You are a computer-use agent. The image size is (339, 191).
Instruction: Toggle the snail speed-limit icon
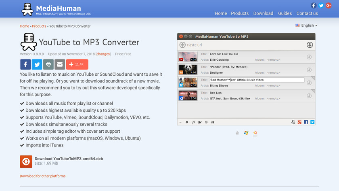[200, 122]
